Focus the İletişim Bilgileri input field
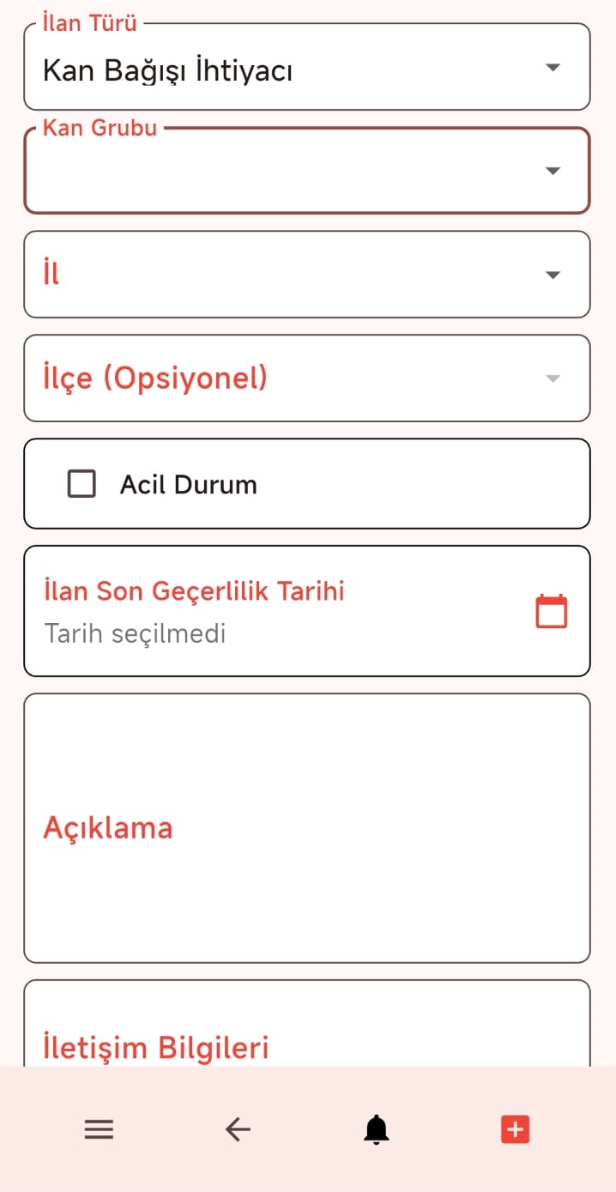 (x=307, y=1023)
